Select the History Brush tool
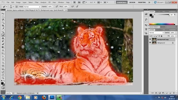Screen dimensions: 178x100 tap(3, 41)
